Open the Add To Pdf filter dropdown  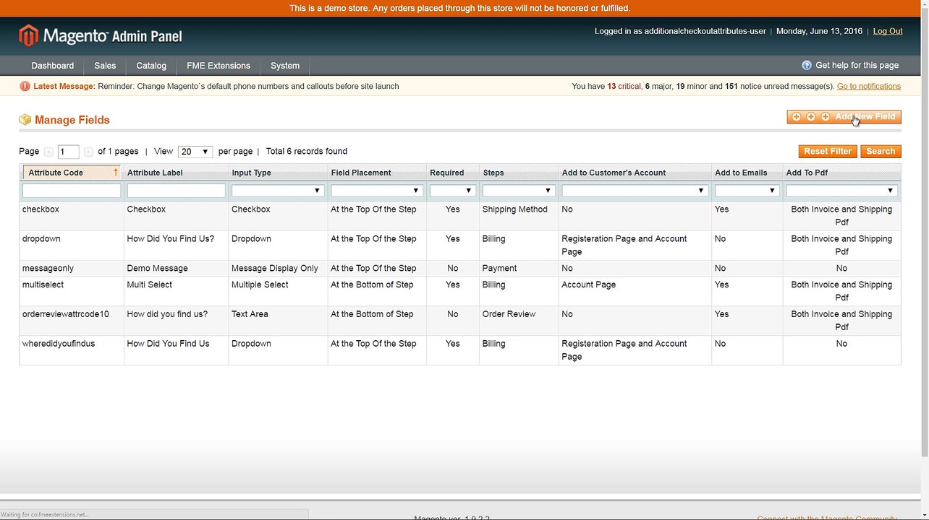pyautogui.click(x=841, y=191)
